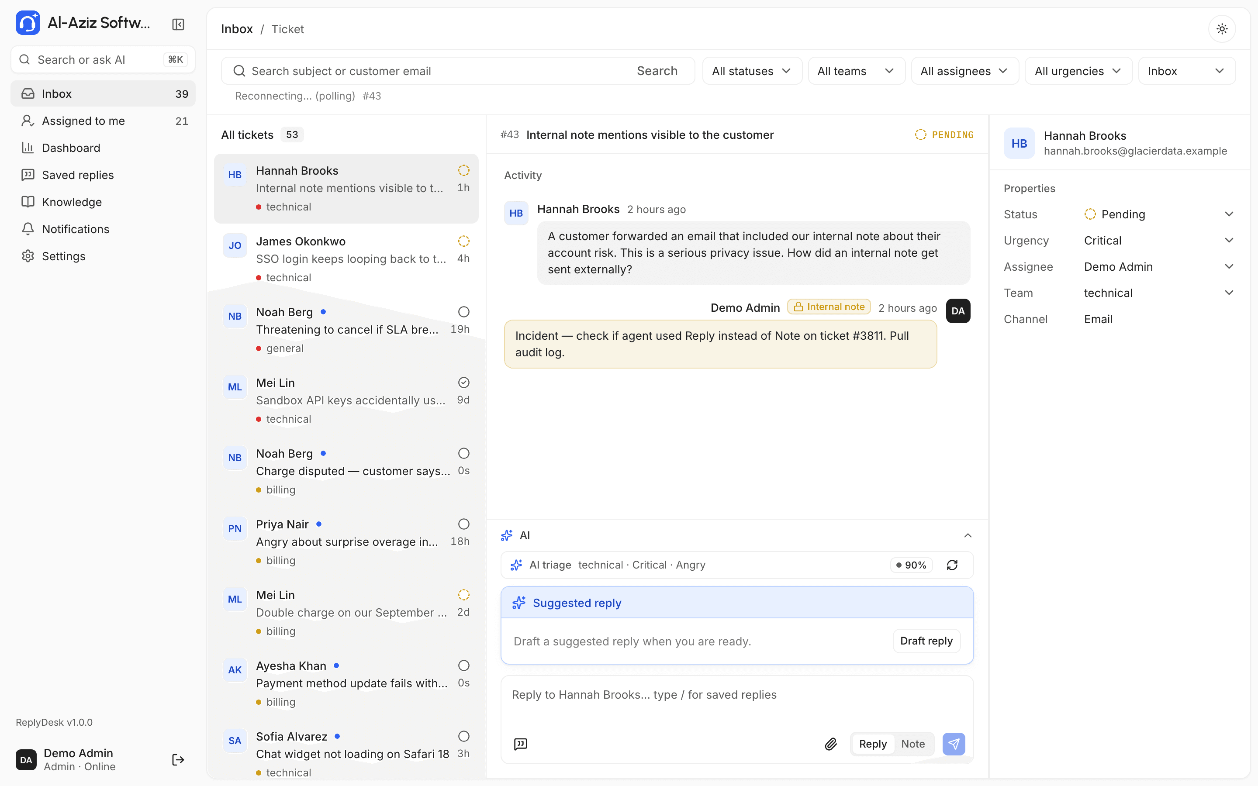
Task: Switch composer mode to Note
Action: 913,744
